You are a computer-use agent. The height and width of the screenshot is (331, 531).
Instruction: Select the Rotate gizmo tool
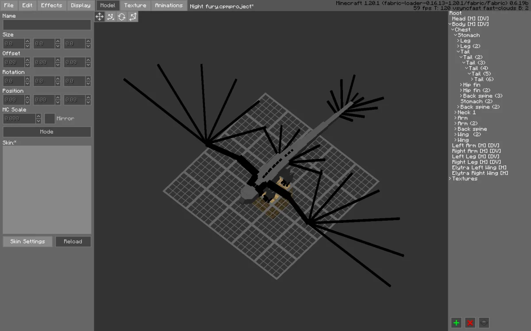tap(122, 16)
